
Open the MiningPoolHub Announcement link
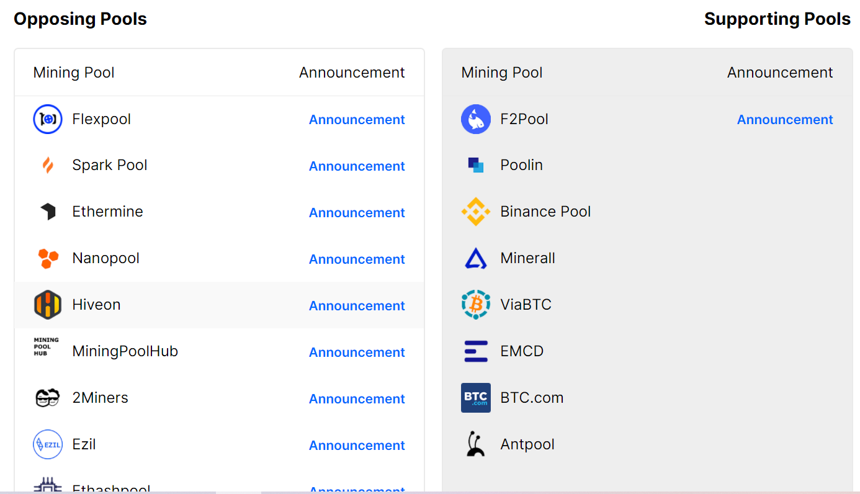pyautogui.click(x=357, y=353)
